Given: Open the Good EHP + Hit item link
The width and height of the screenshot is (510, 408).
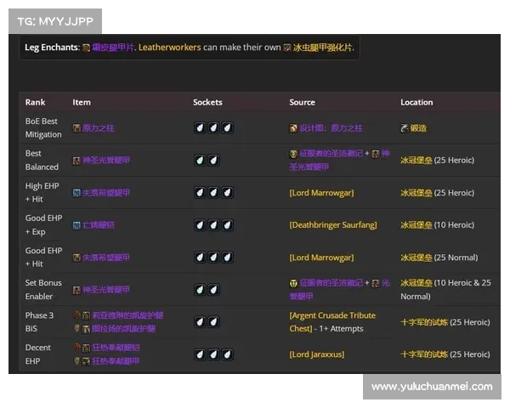Looking at the screenshot, I should tap(106, 258).
